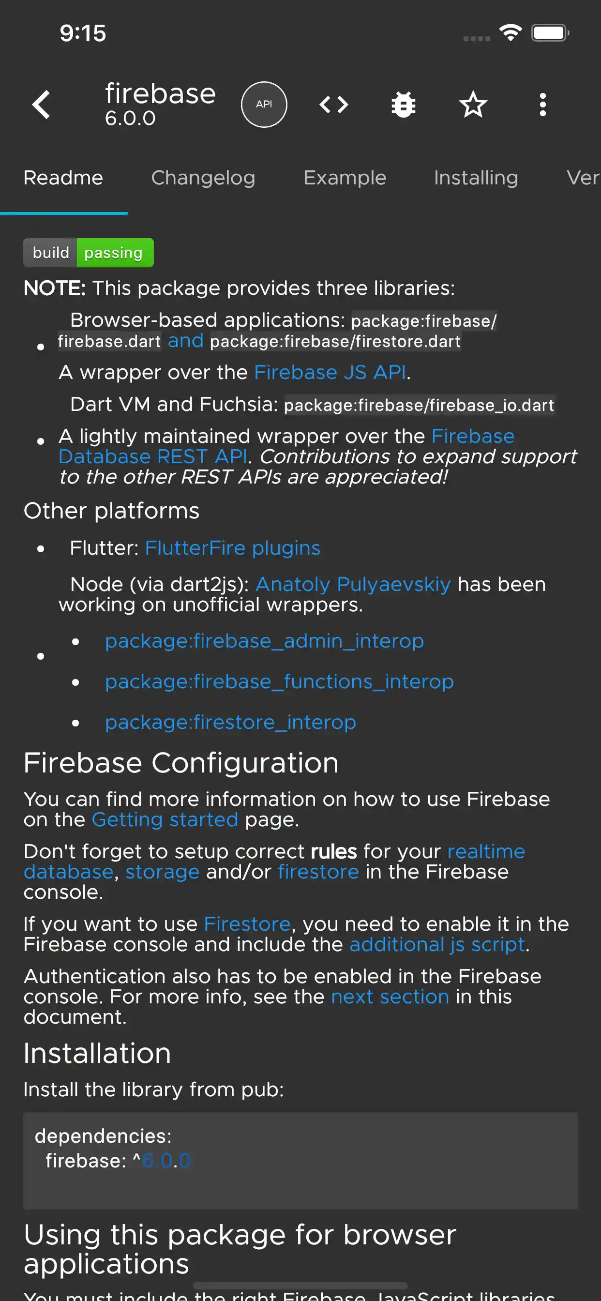This screenshot has height=1301, width=601.
Task: Open the Getting started page link
Action: point(165,820)
